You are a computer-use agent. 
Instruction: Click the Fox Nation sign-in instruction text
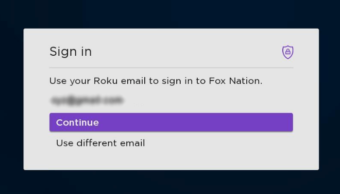pyautogui.click(x=155, y=81)
